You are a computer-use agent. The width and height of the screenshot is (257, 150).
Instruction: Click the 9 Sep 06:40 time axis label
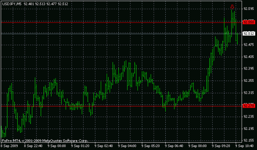click(x=174, y=146)
